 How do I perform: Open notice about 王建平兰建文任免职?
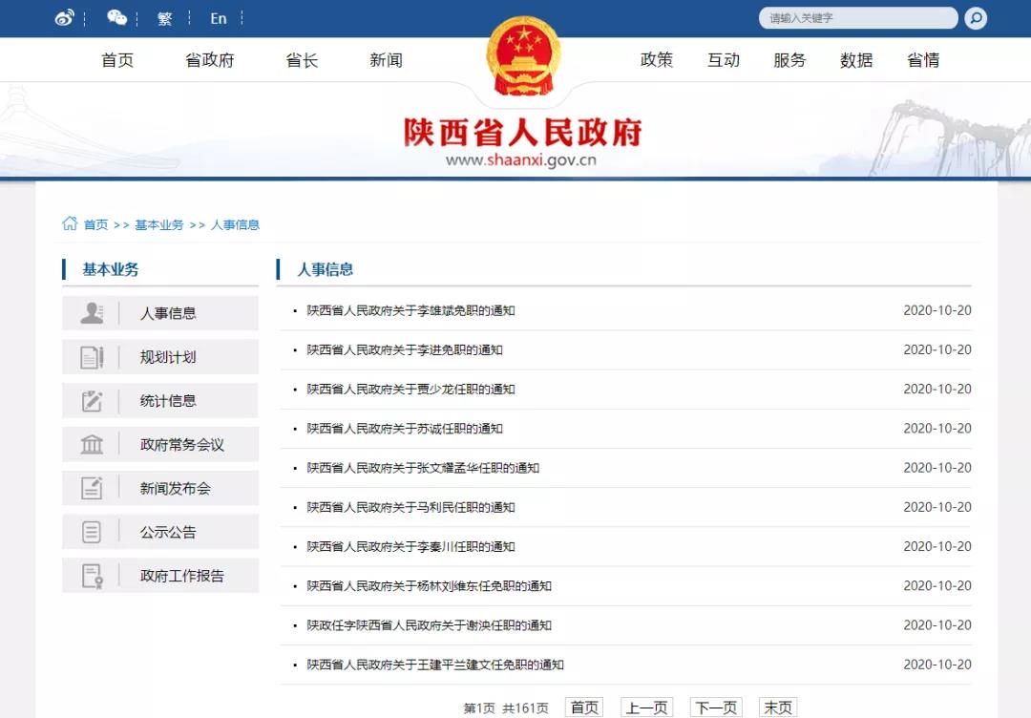pyautogui.click(x=435, y=665)
